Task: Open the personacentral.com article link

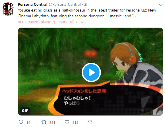Action: pos(52,22)
